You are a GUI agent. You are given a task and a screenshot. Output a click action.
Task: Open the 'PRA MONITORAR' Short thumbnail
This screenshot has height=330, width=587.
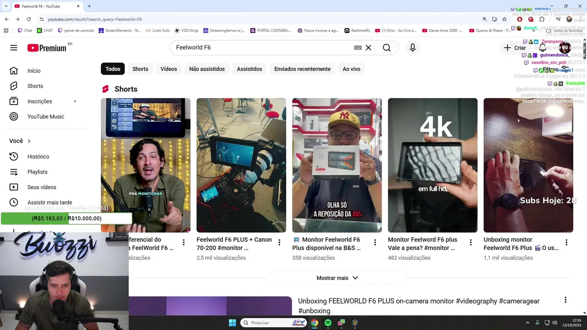tap(145, 165)
